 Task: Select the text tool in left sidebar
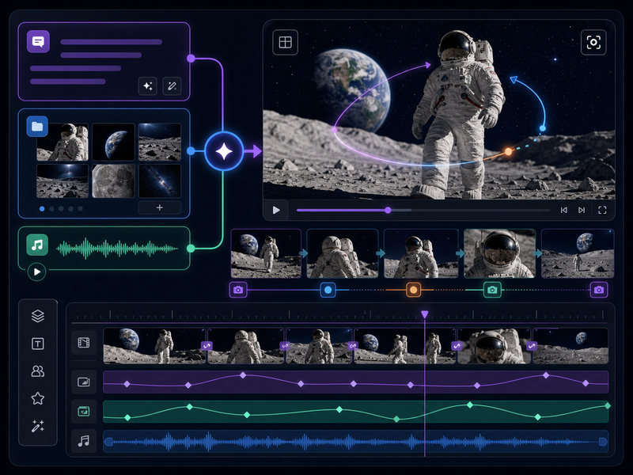pyautogui.click(x=38, y=344)
